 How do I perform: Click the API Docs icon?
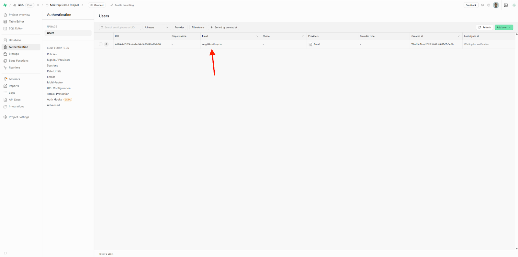[5, 100]
